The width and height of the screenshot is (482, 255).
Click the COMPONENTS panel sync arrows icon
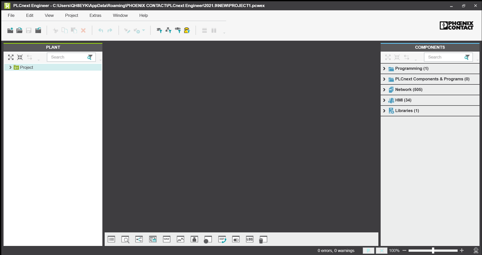pyautogui.click(x=407, y=57)
